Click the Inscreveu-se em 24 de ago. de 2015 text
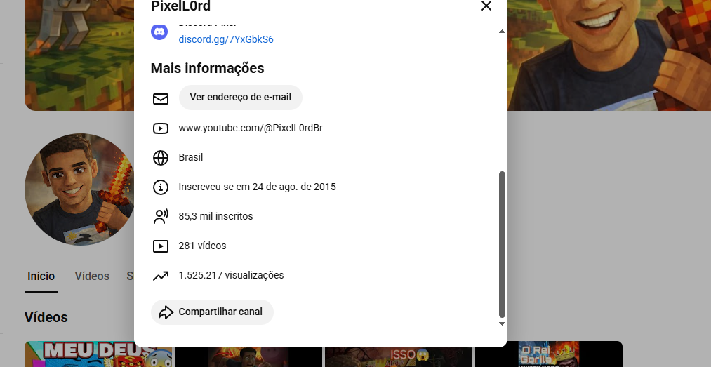The width and height of the screenshot is (711, 367). pyautogui.click(x=257, y=187)
